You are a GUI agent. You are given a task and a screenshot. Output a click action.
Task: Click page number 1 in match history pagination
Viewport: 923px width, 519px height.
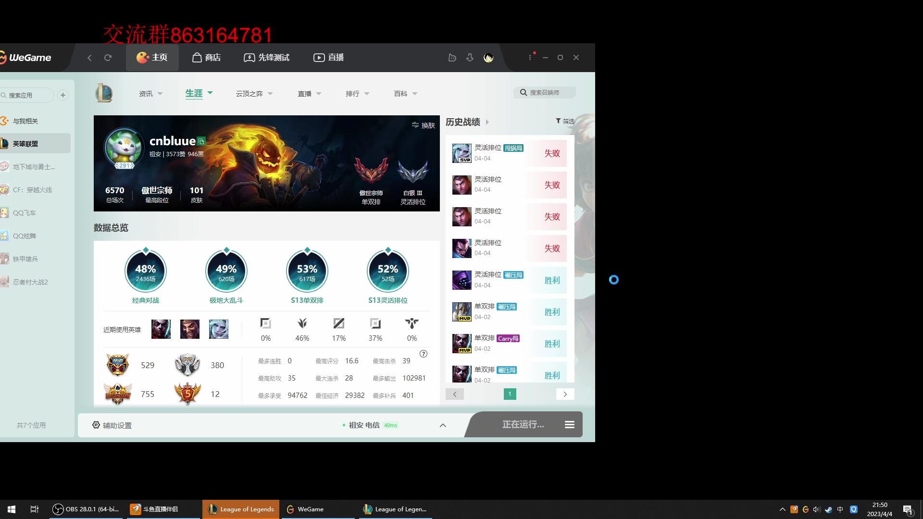pos(510,394)
